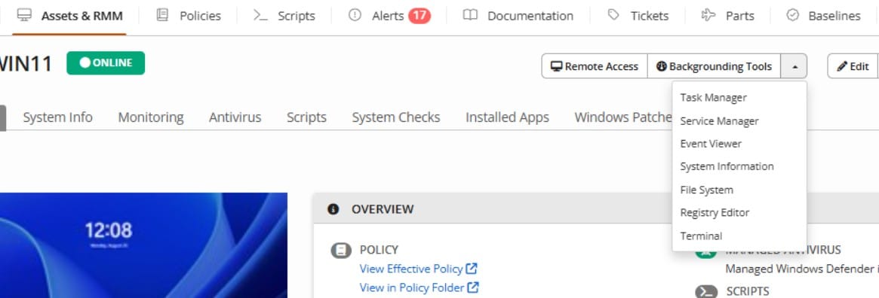Choose System Information in the dropdown
The height and width of the screenshot is (298, 879).
[x=727, y=166]
